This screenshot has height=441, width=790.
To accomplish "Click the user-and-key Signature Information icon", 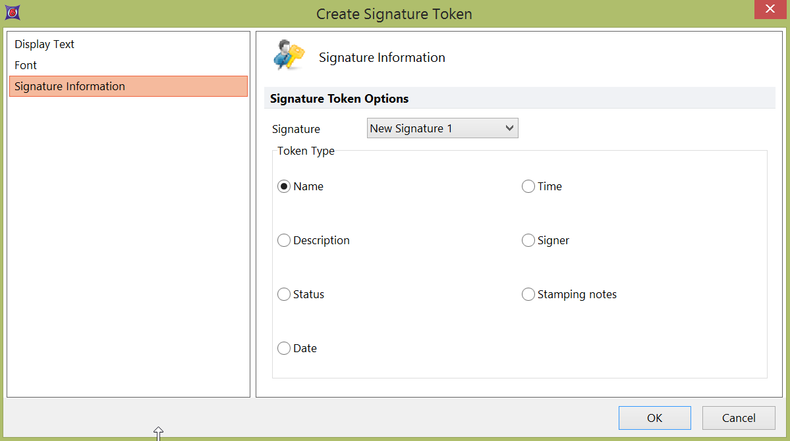I will click(x=289, y=57).
